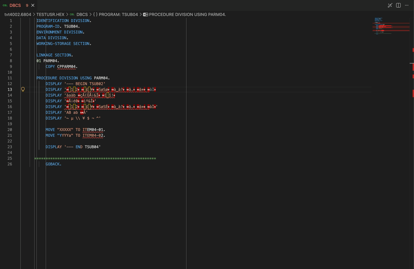Click 'PROGRAM-ID. TSUB04.' text

click(x=58, y=26)
